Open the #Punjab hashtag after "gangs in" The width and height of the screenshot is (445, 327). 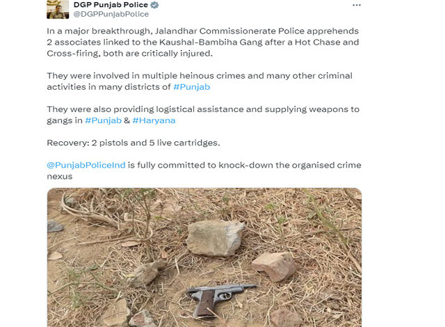tap(104, 120)
